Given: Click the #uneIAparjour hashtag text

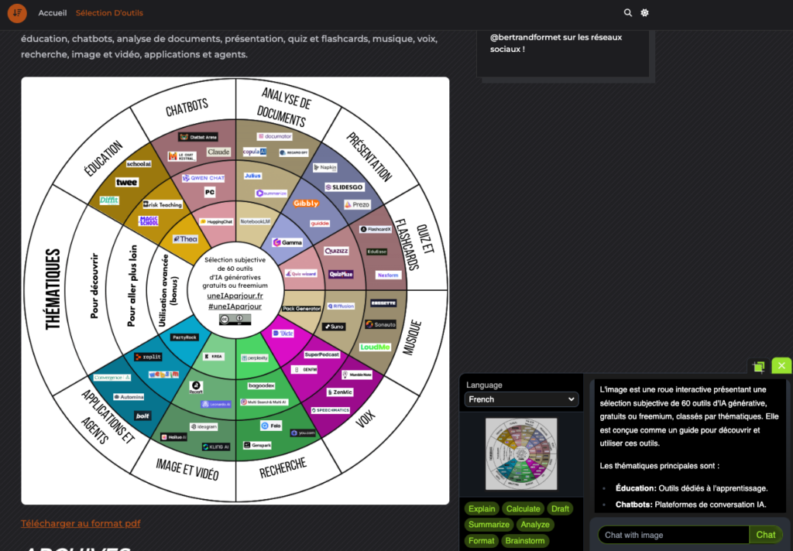Looking at the screenshot, I should 235,306.
